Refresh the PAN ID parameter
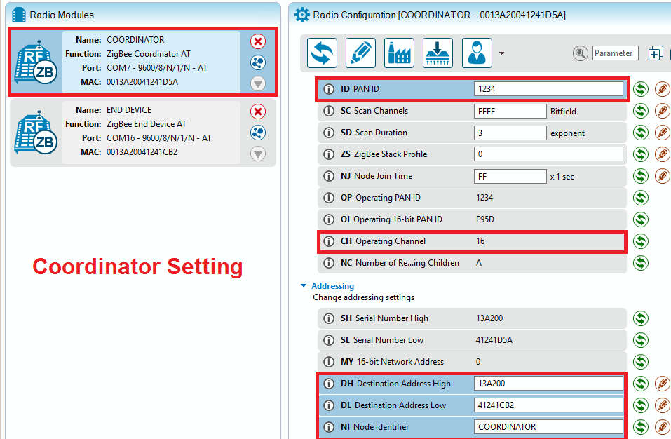 (x=640, y=89)
